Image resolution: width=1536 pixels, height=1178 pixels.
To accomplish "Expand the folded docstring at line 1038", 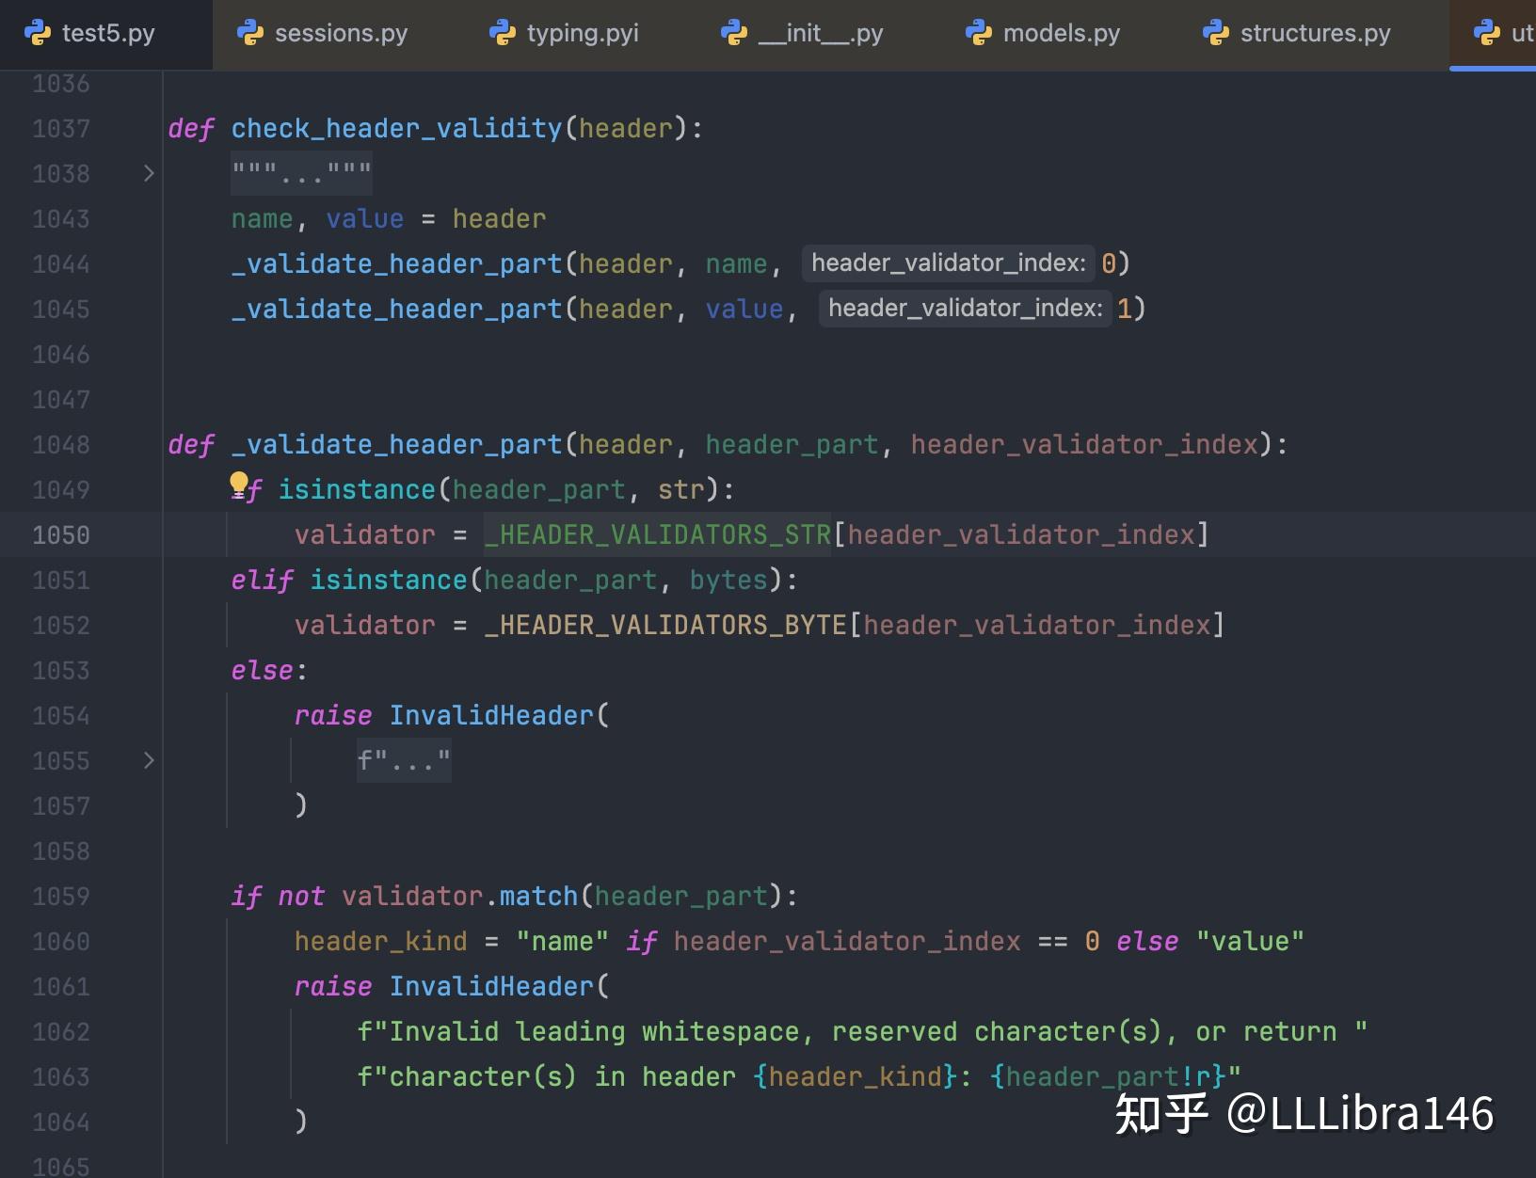I will pos(148,172).
